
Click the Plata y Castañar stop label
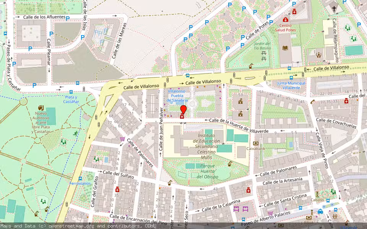click(71, 99)
